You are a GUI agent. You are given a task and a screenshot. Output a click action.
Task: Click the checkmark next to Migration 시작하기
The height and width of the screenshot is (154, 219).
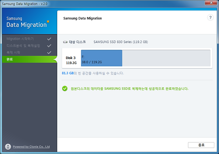pyautogui.click(x=49, y=39)
